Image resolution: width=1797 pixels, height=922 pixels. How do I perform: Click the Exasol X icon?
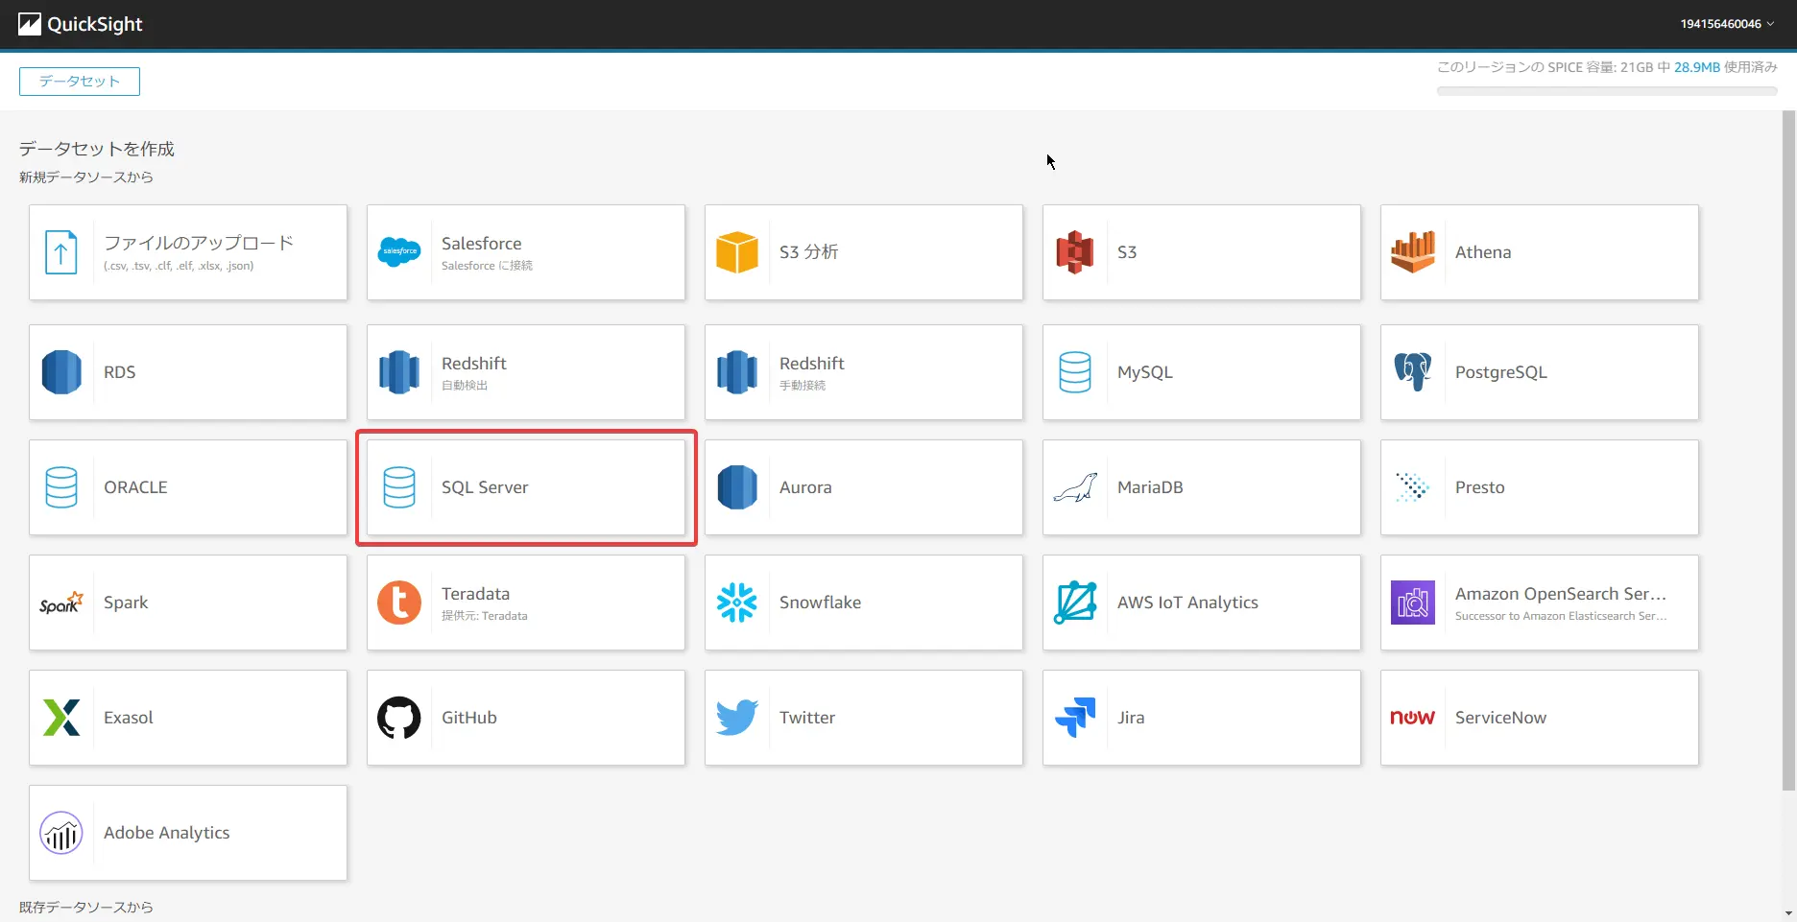pyautogui.click(x=61, y=718)
